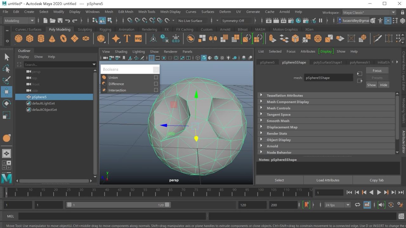The width and height of the screenshot is (406, 228).
Task: Switch to the Sculpting shelf tab
Action: coord(85,29)
